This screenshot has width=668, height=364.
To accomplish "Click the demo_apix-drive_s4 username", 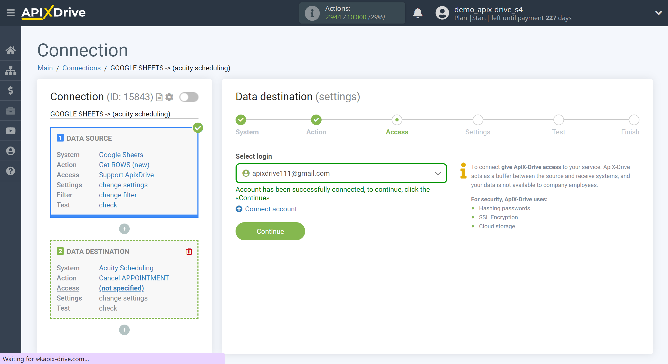I will (x=488, y=10).
